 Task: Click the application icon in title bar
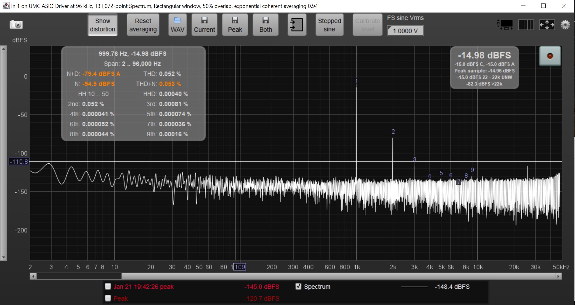(6, 6)
